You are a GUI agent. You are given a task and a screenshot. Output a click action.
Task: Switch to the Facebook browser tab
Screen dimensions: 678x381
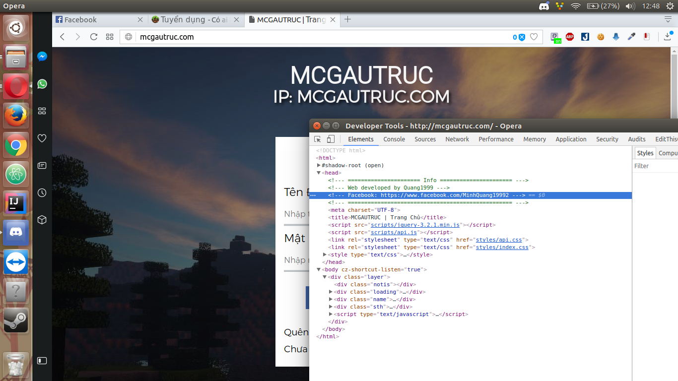coord(80,20)
